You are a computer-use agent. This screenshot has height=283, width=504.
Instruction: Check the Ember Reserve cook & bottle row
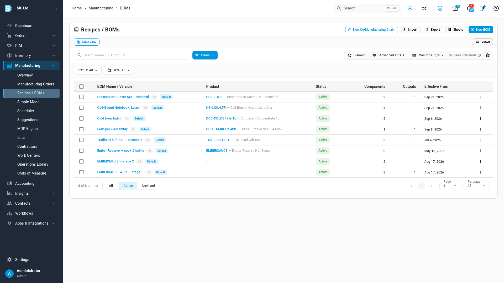81,151
